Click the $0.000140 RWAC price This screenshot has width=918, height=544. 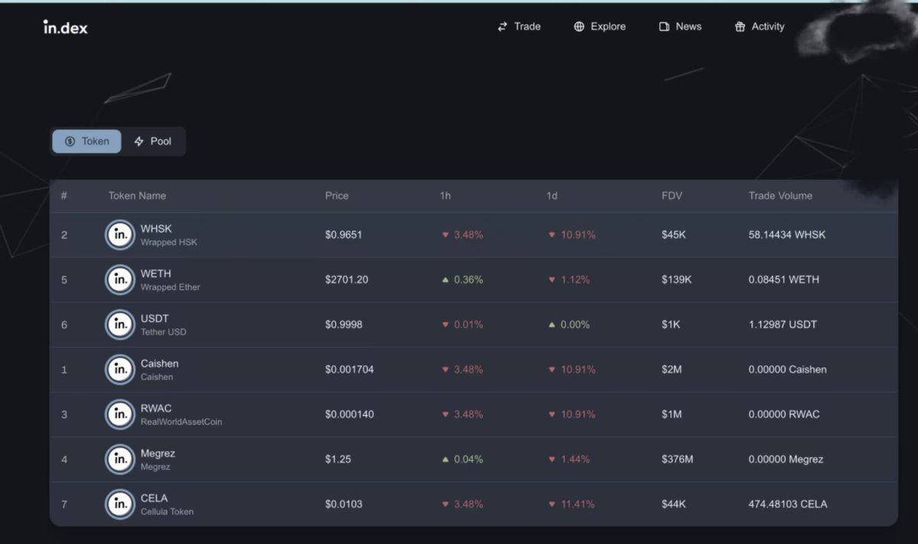(x=350, y=414)
